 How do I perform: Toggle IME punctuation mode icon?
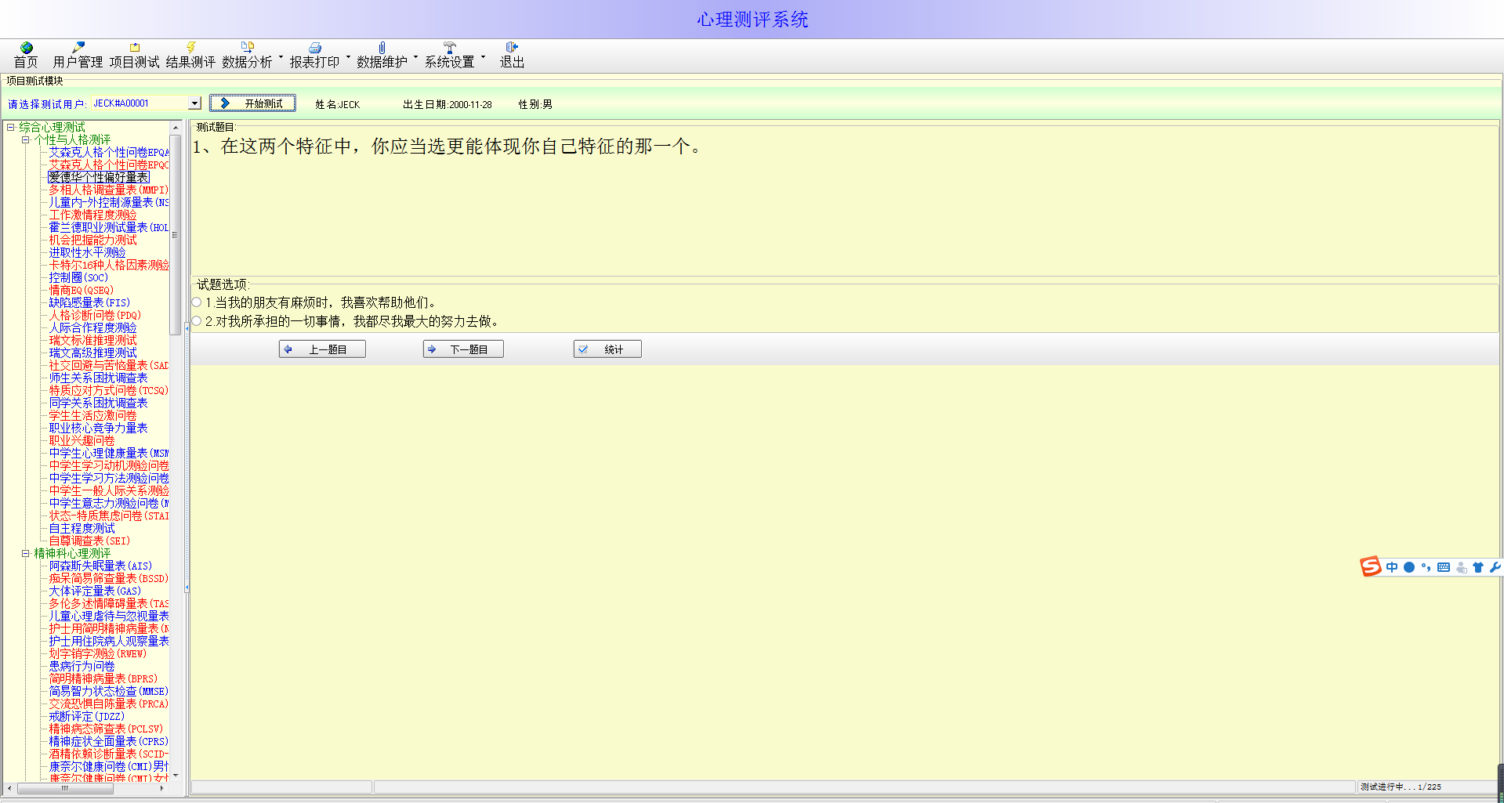[x=1426, y=567]
